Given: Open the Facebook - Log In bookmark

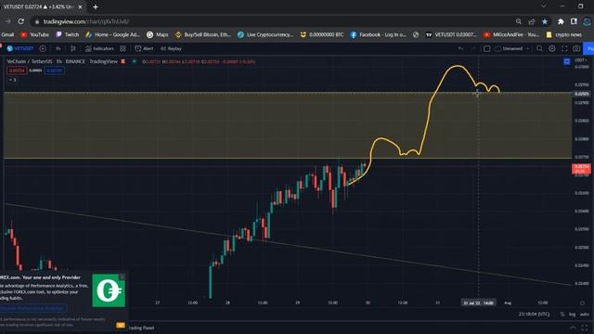Looking at the screenshot, I should click(x=378, y=34).
